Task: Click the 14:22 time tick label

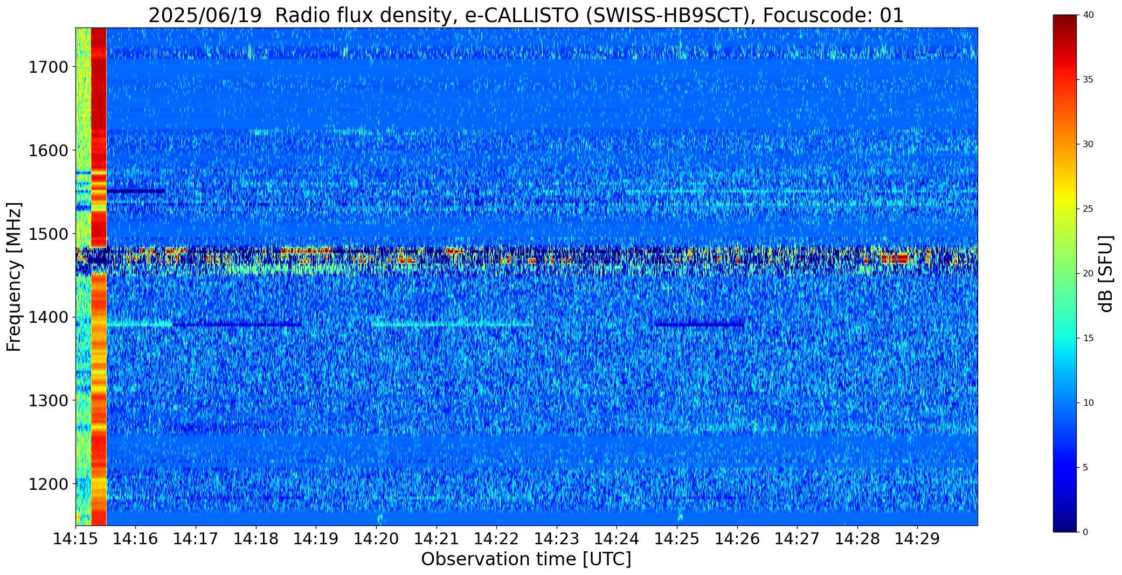Action: tap(496, 538)
